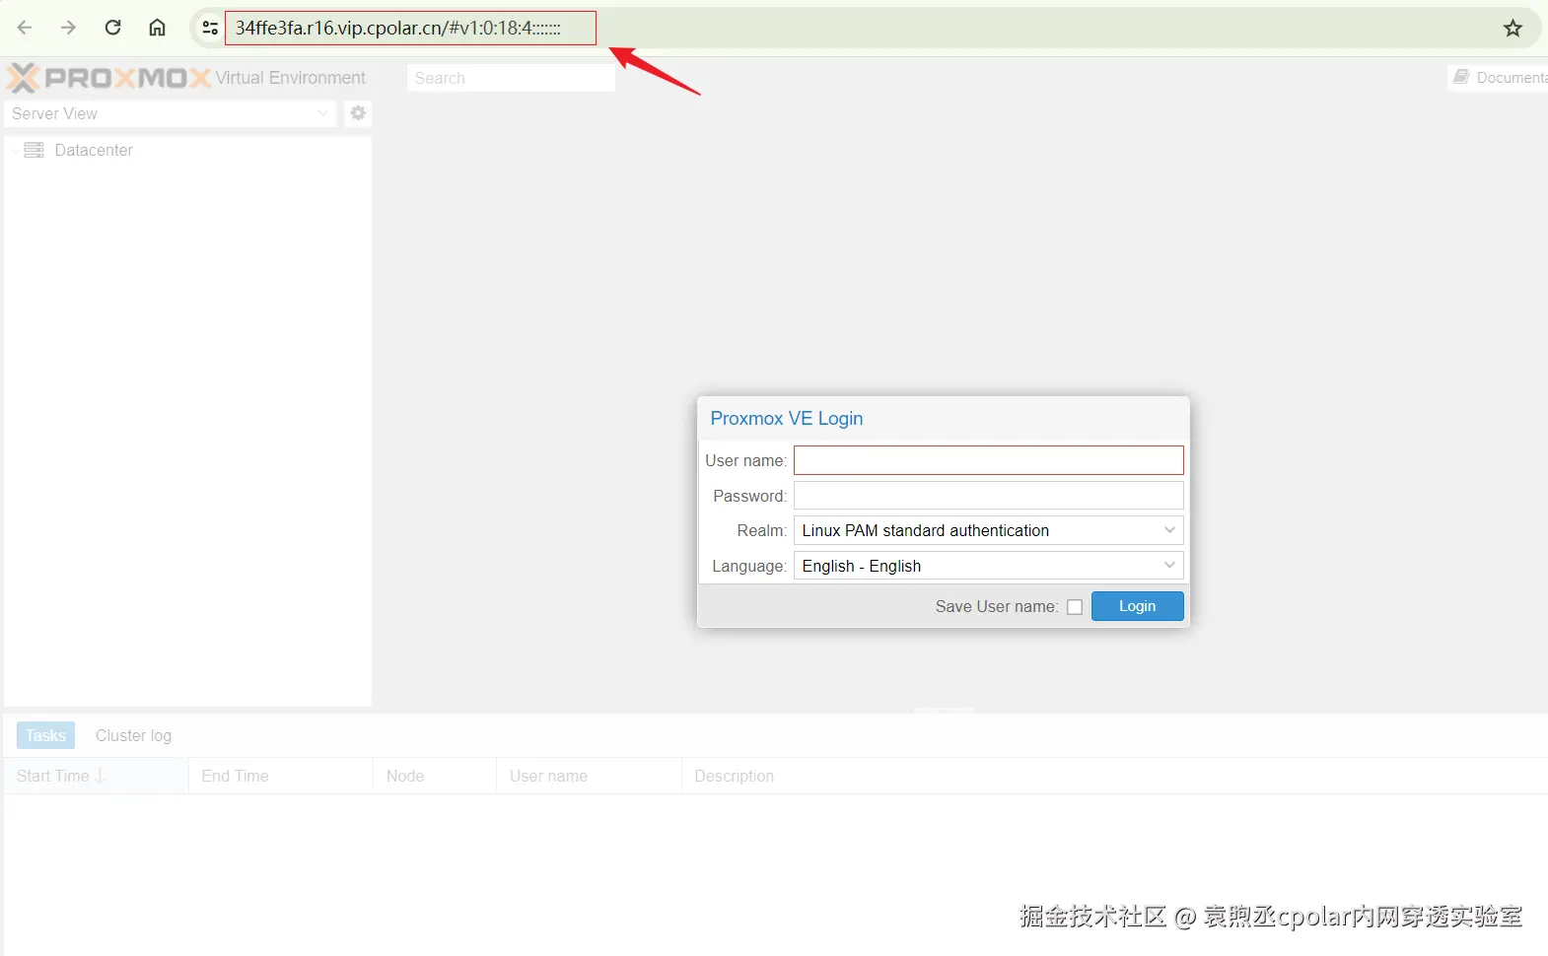The image size is (1548, 956).
Task: Click the Virtual Environment header text
Action: (x=291, y=78)
